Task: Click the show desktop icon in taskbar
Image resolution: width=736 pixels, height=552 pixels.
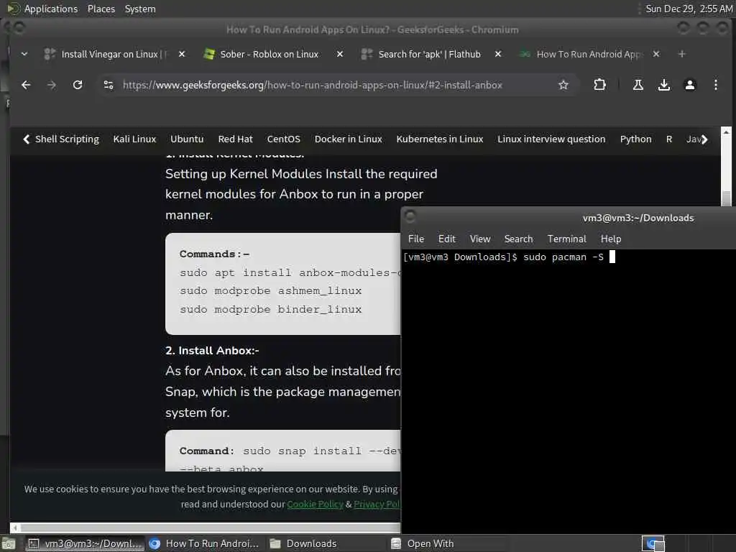Action: (x=9, y=543)
